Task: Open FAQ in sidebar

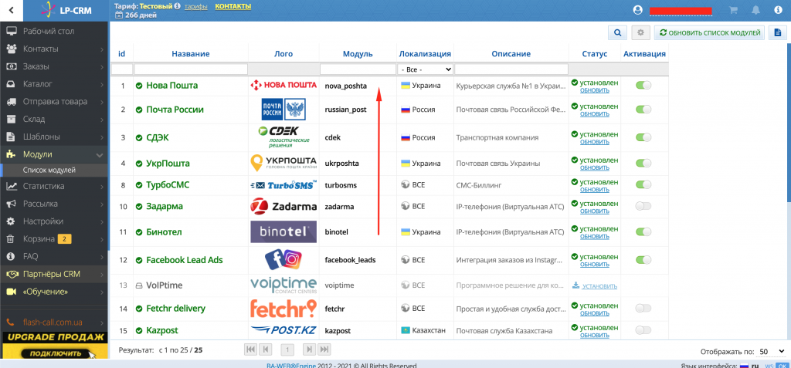Action: click(x=55, y=257)
